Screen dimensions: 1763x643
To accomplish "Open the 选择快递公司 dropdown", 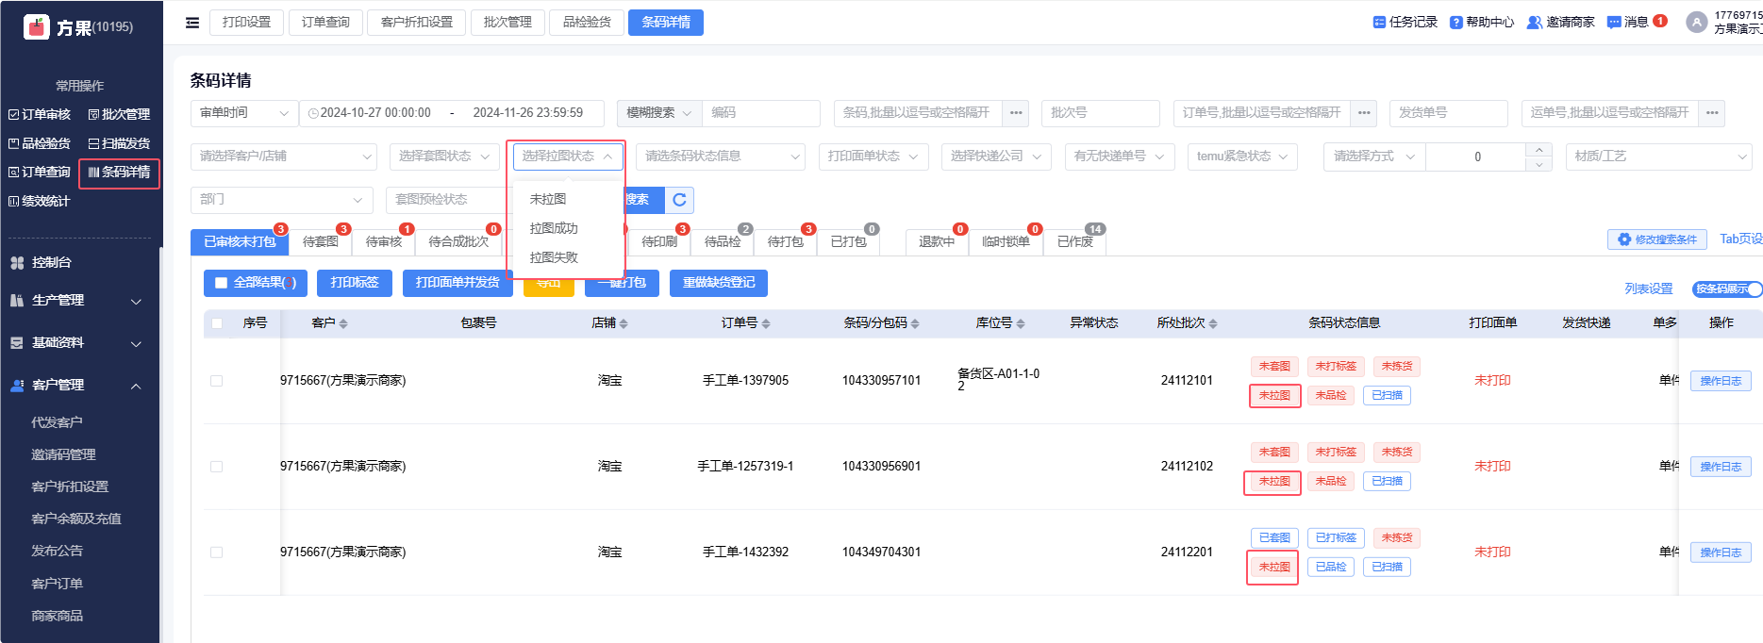I will (x=996, y=157).
